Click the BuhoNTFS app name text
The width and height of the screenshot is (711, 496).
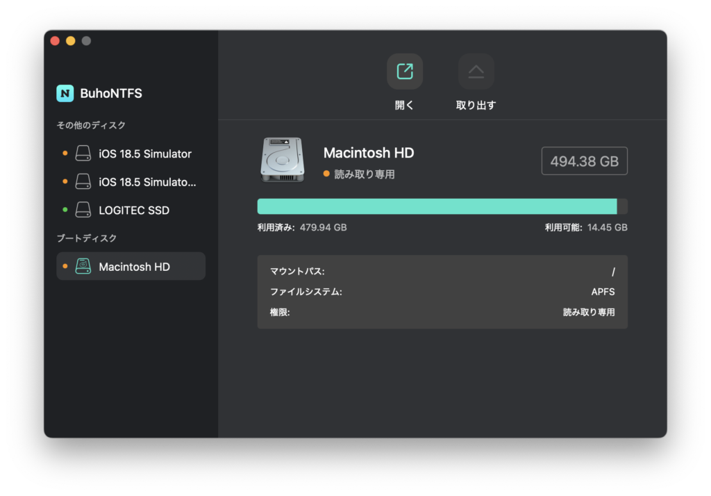(111, 94)
